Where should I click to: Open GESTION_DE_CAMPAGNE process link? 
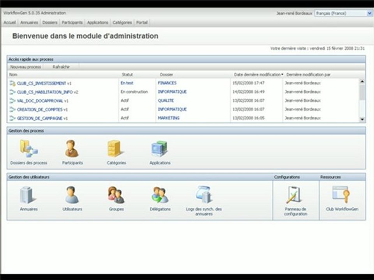coord(40,118)
